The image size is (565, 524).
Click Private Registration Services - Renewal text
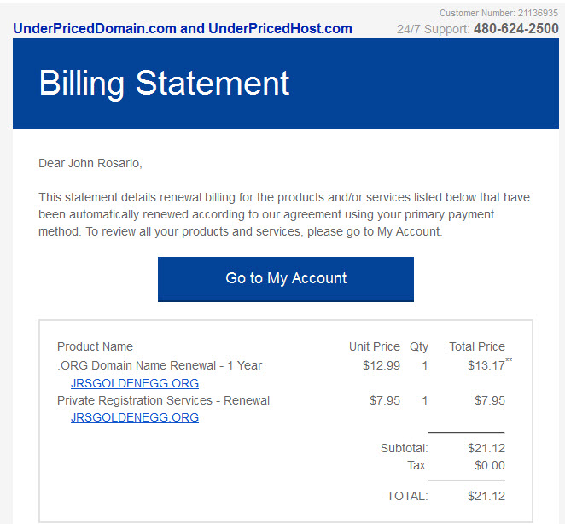163,400
